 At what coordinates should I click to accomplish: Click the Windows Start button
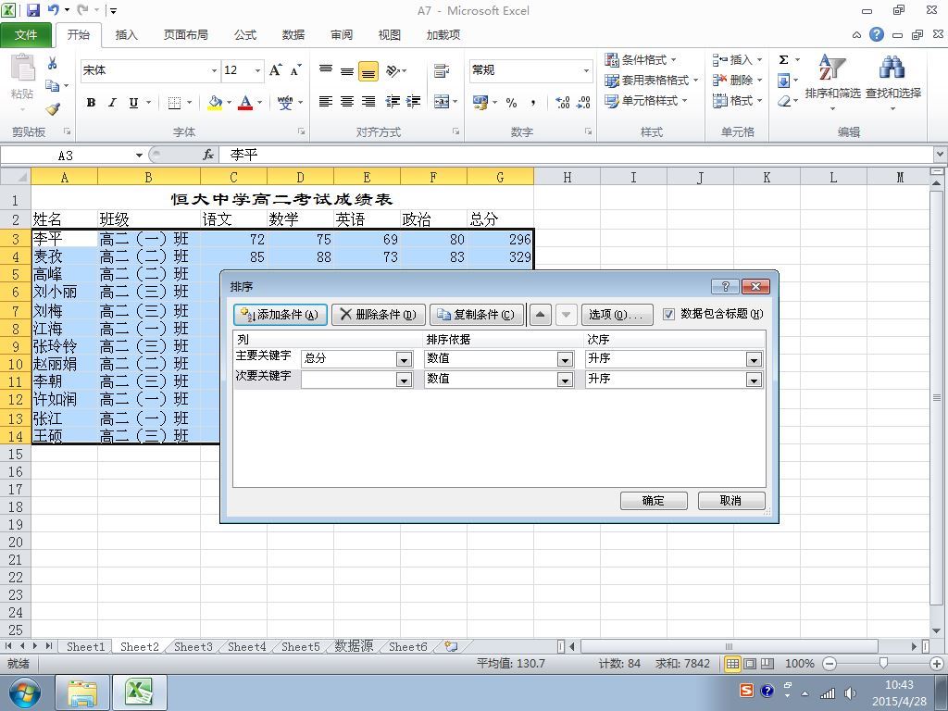click(x=24, y=692)
